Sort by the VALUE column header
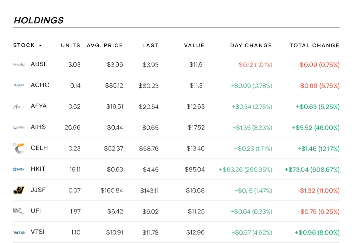 tap(194, 46)
